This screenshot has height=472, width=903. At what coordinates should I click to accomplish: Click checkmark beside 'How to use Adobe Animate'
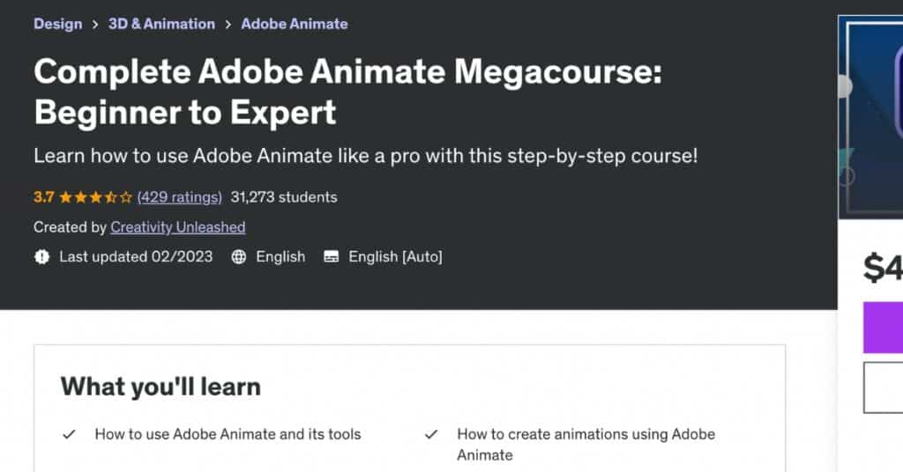click(69, 434)
